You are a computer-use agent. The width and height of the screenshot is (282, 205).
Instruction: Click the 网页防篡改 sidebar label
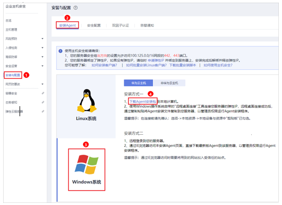(x=13, y=84)
